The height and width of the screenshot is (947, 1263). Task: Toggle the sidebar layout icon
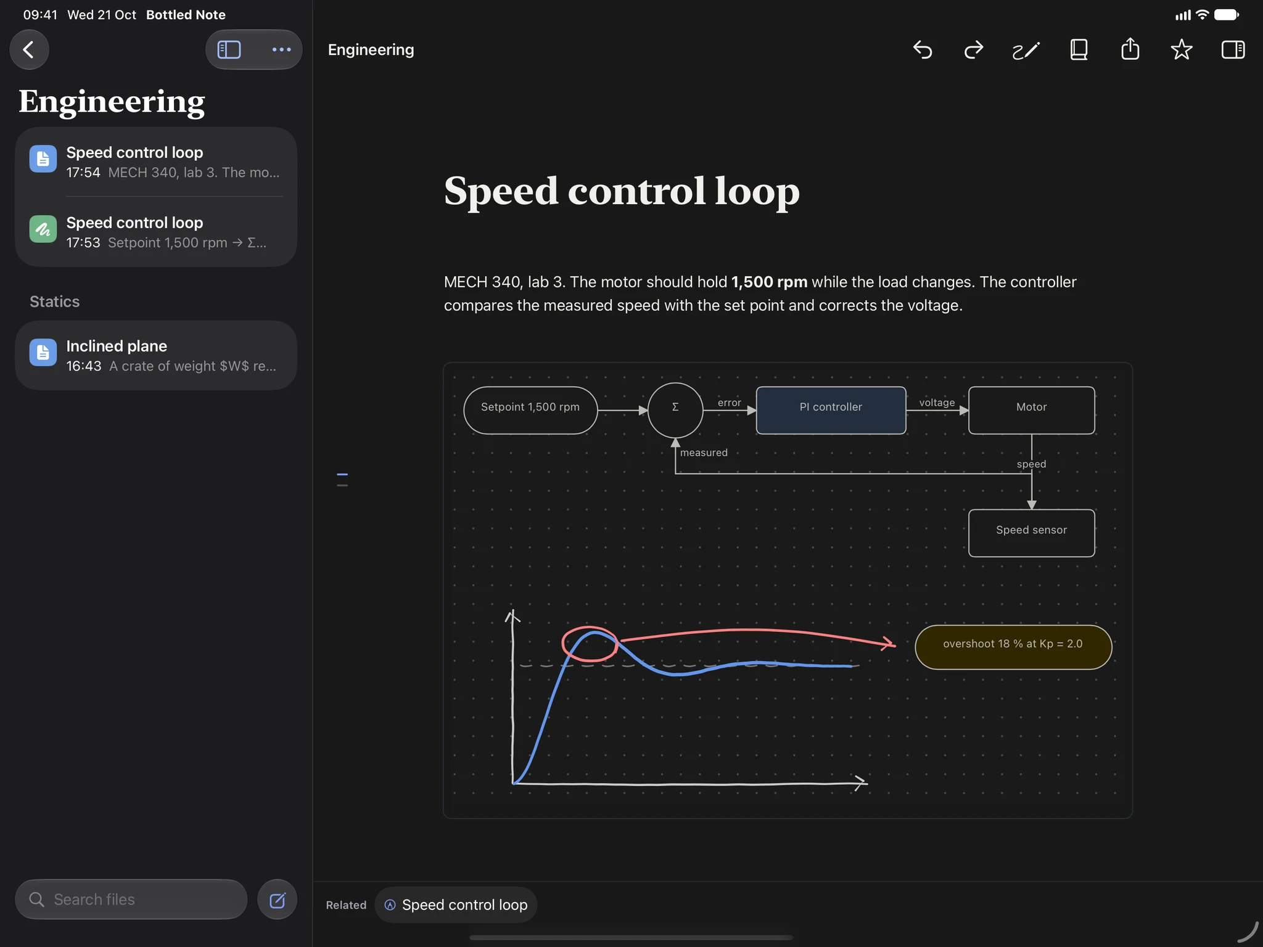pyautogui.click(x=229, y=49)
